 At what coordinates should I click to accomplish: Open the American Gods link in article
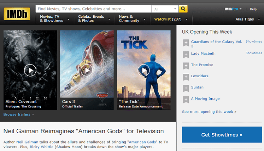tap(142, 142)
